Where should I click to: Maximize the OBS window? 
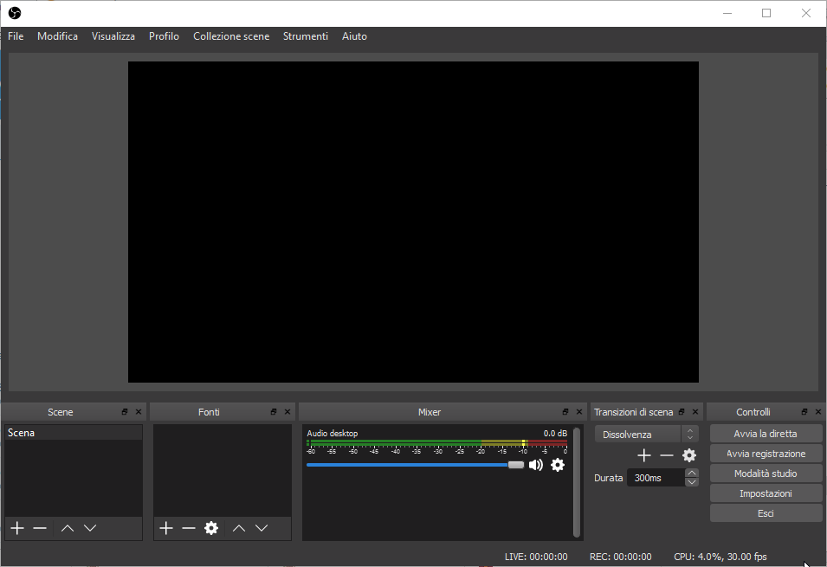point(766,13)
